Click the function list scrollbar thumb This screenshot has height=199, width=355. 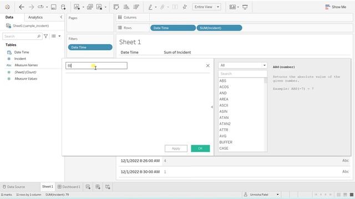[x=266, y=81]
